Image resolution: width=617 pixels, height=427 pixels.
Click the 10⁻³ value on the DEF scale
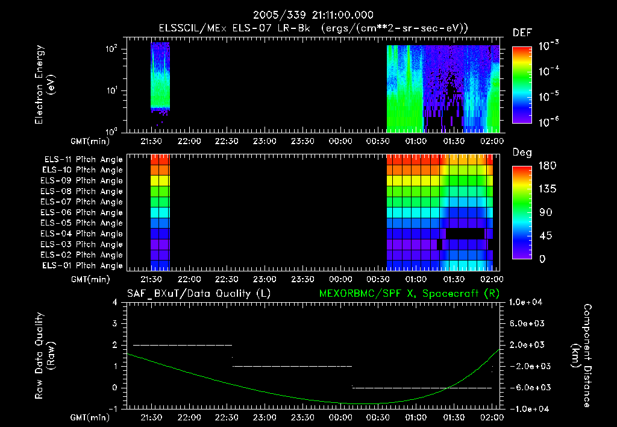click(548, 45)
